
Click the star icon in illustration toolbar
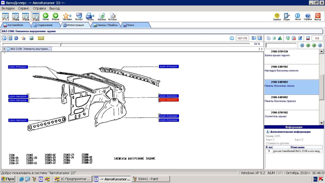tap(24, 38)
